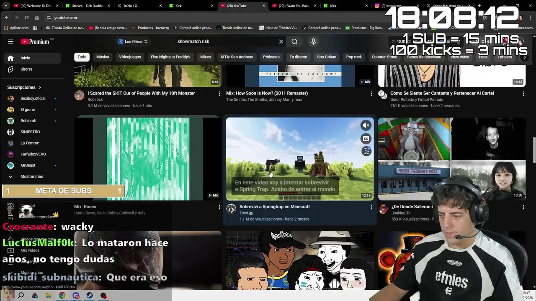The image size is (536, 301).
Task: Open Bobicraft subscription channel
Action: (32, 121)
